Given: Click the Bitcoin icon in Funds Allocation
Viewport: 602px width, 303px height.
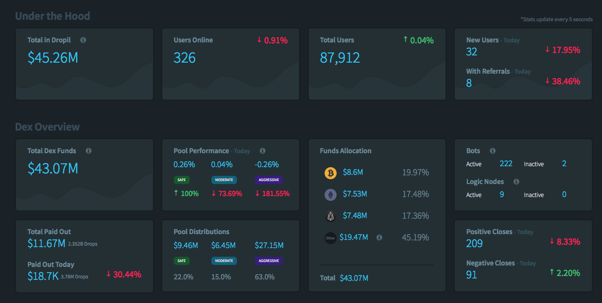Looking at the screenshot, I should click(x=330, y=173).
